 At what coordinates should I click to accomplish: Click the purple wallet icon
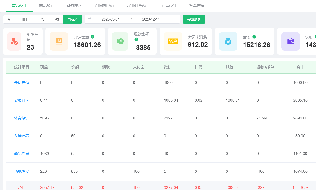[291, 41]
